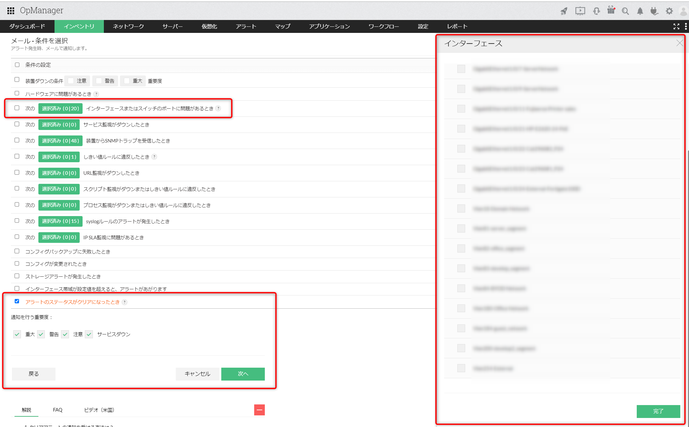Click the rocket quick-launch icon
This screenshot has width=689, height=427.
coord(564,11)
